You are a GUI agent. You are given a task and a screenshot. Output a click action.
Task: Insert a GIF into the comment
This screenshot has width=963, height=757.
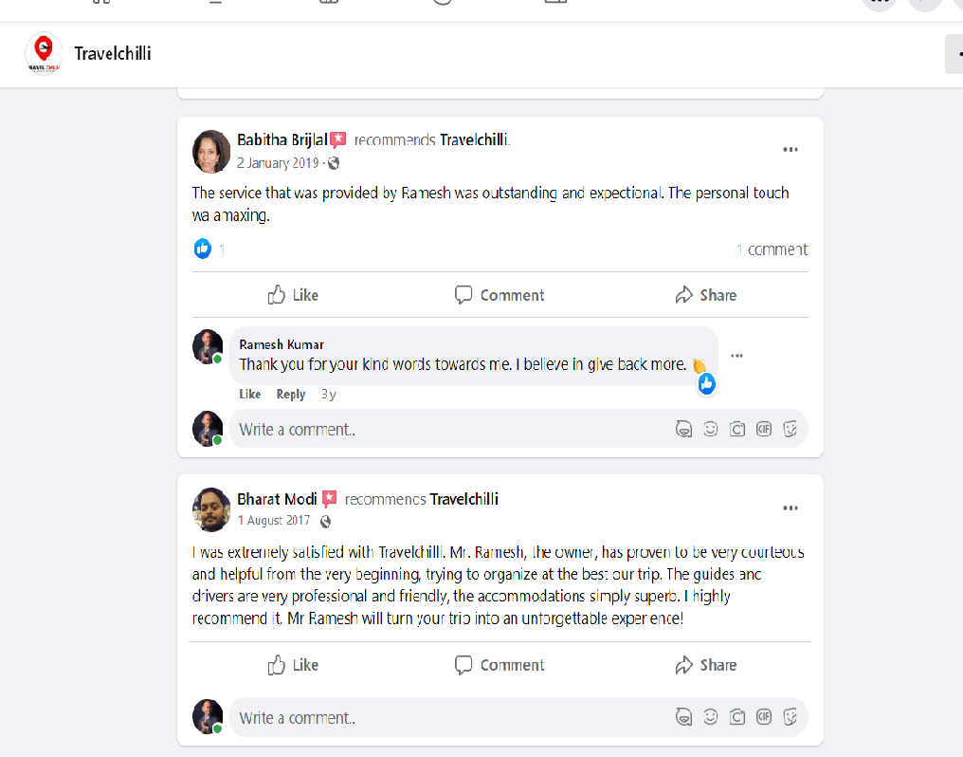coord(764,429)
